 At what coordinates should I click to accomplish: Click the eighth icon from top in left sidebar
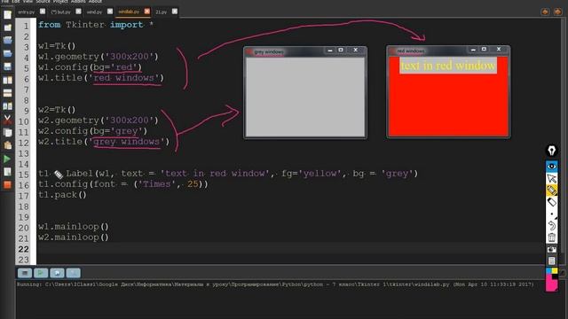(x=7, y=106)
